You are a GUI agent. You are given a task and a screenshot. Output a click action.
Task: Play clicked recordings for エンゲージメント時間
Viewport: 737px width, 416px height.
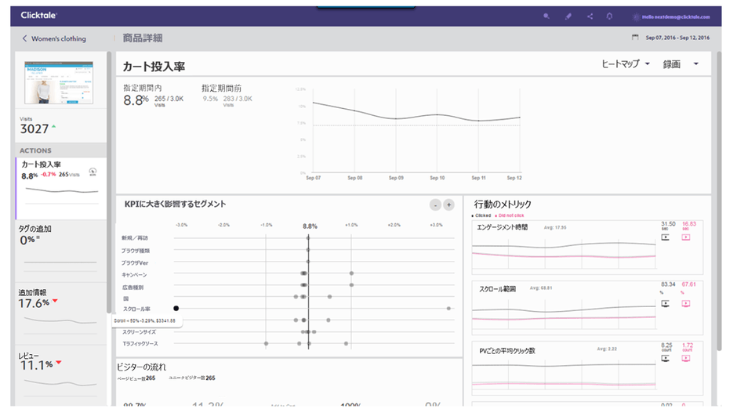(666, 237)
